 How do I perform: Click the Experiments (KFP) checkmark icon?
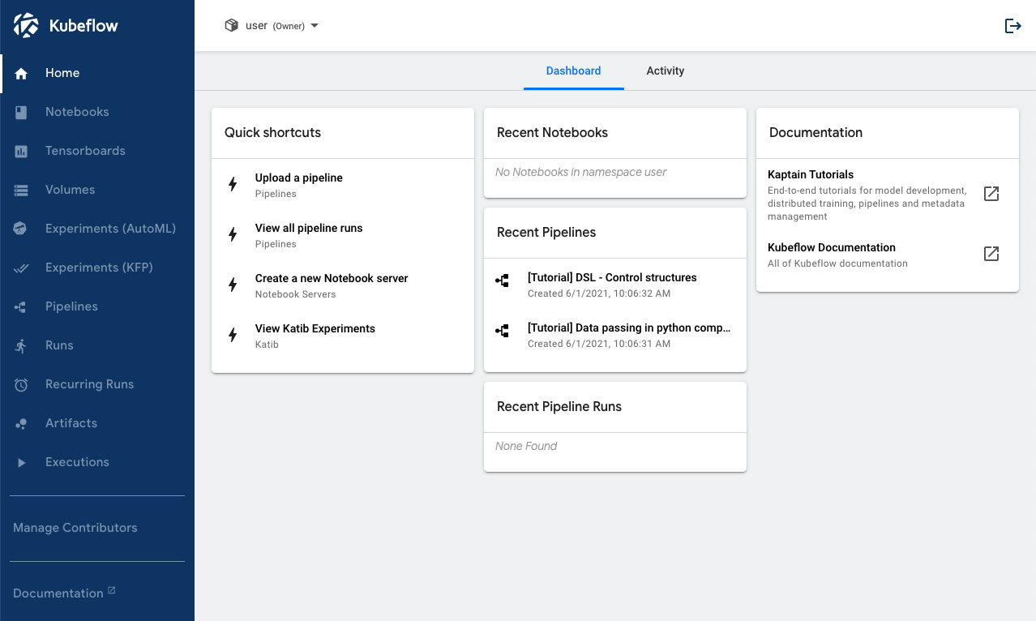click(x=21, y=268)
